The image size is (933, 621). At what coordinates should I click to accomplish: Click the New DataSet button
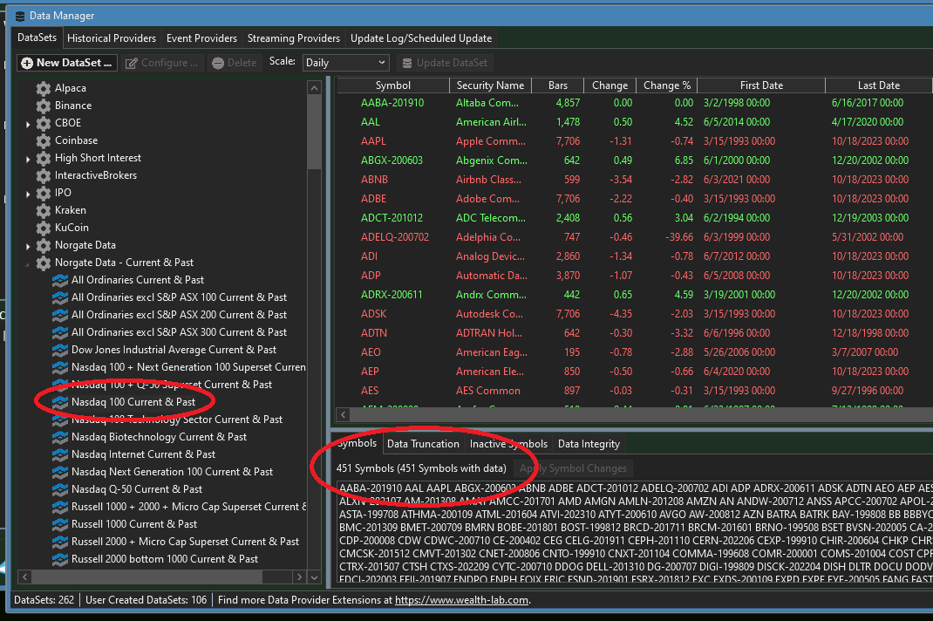coord(67,63)
